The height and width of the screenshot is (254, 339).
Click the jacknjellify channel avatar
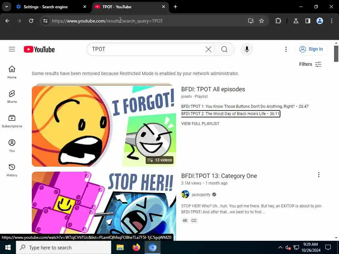pos(185,194)
